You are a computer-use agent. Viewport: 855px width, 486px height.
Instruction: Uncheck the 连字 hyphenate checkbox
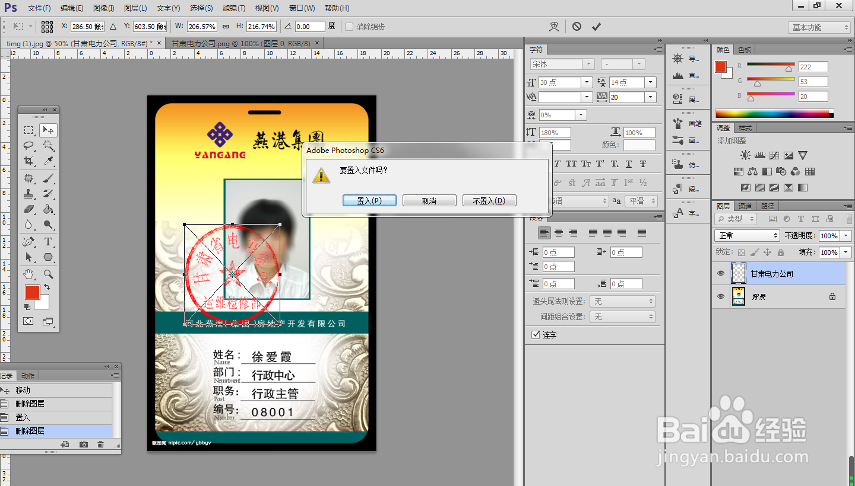536,335
